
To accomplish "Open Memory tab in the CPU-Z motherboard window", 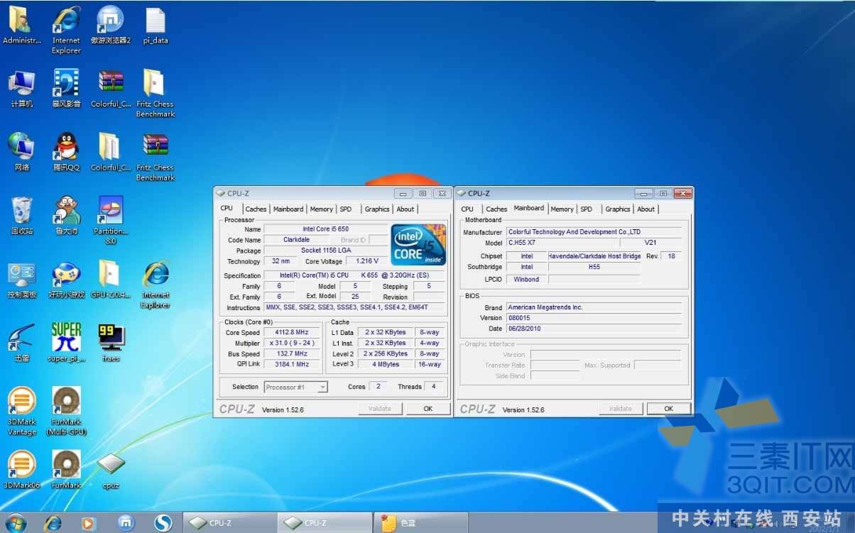I will pyautogui.click(x=562, y=209).
